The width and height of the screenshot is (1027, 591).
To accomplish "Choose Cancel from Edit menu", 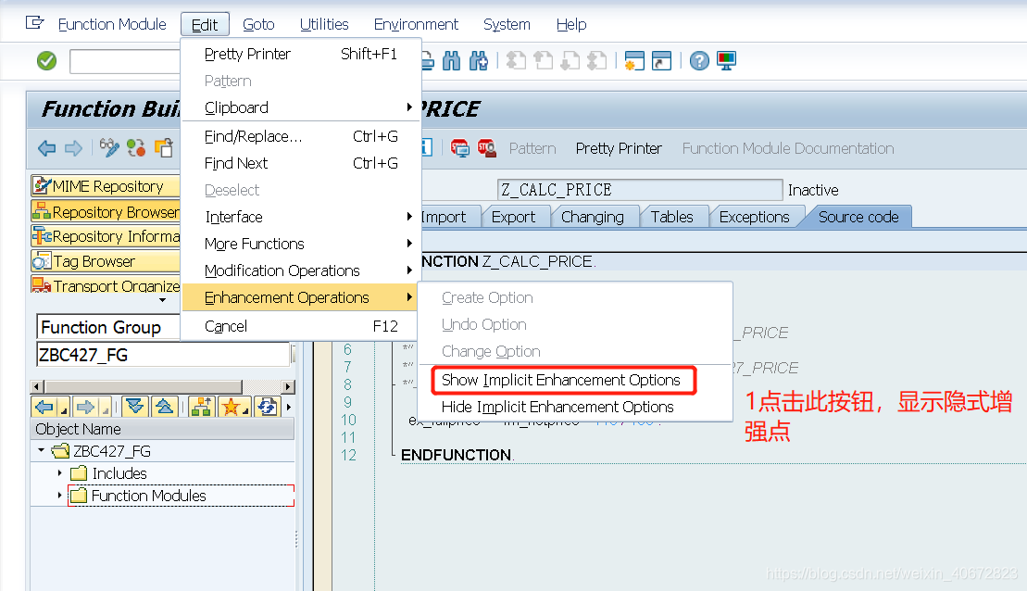I will [x=301, y=326].
